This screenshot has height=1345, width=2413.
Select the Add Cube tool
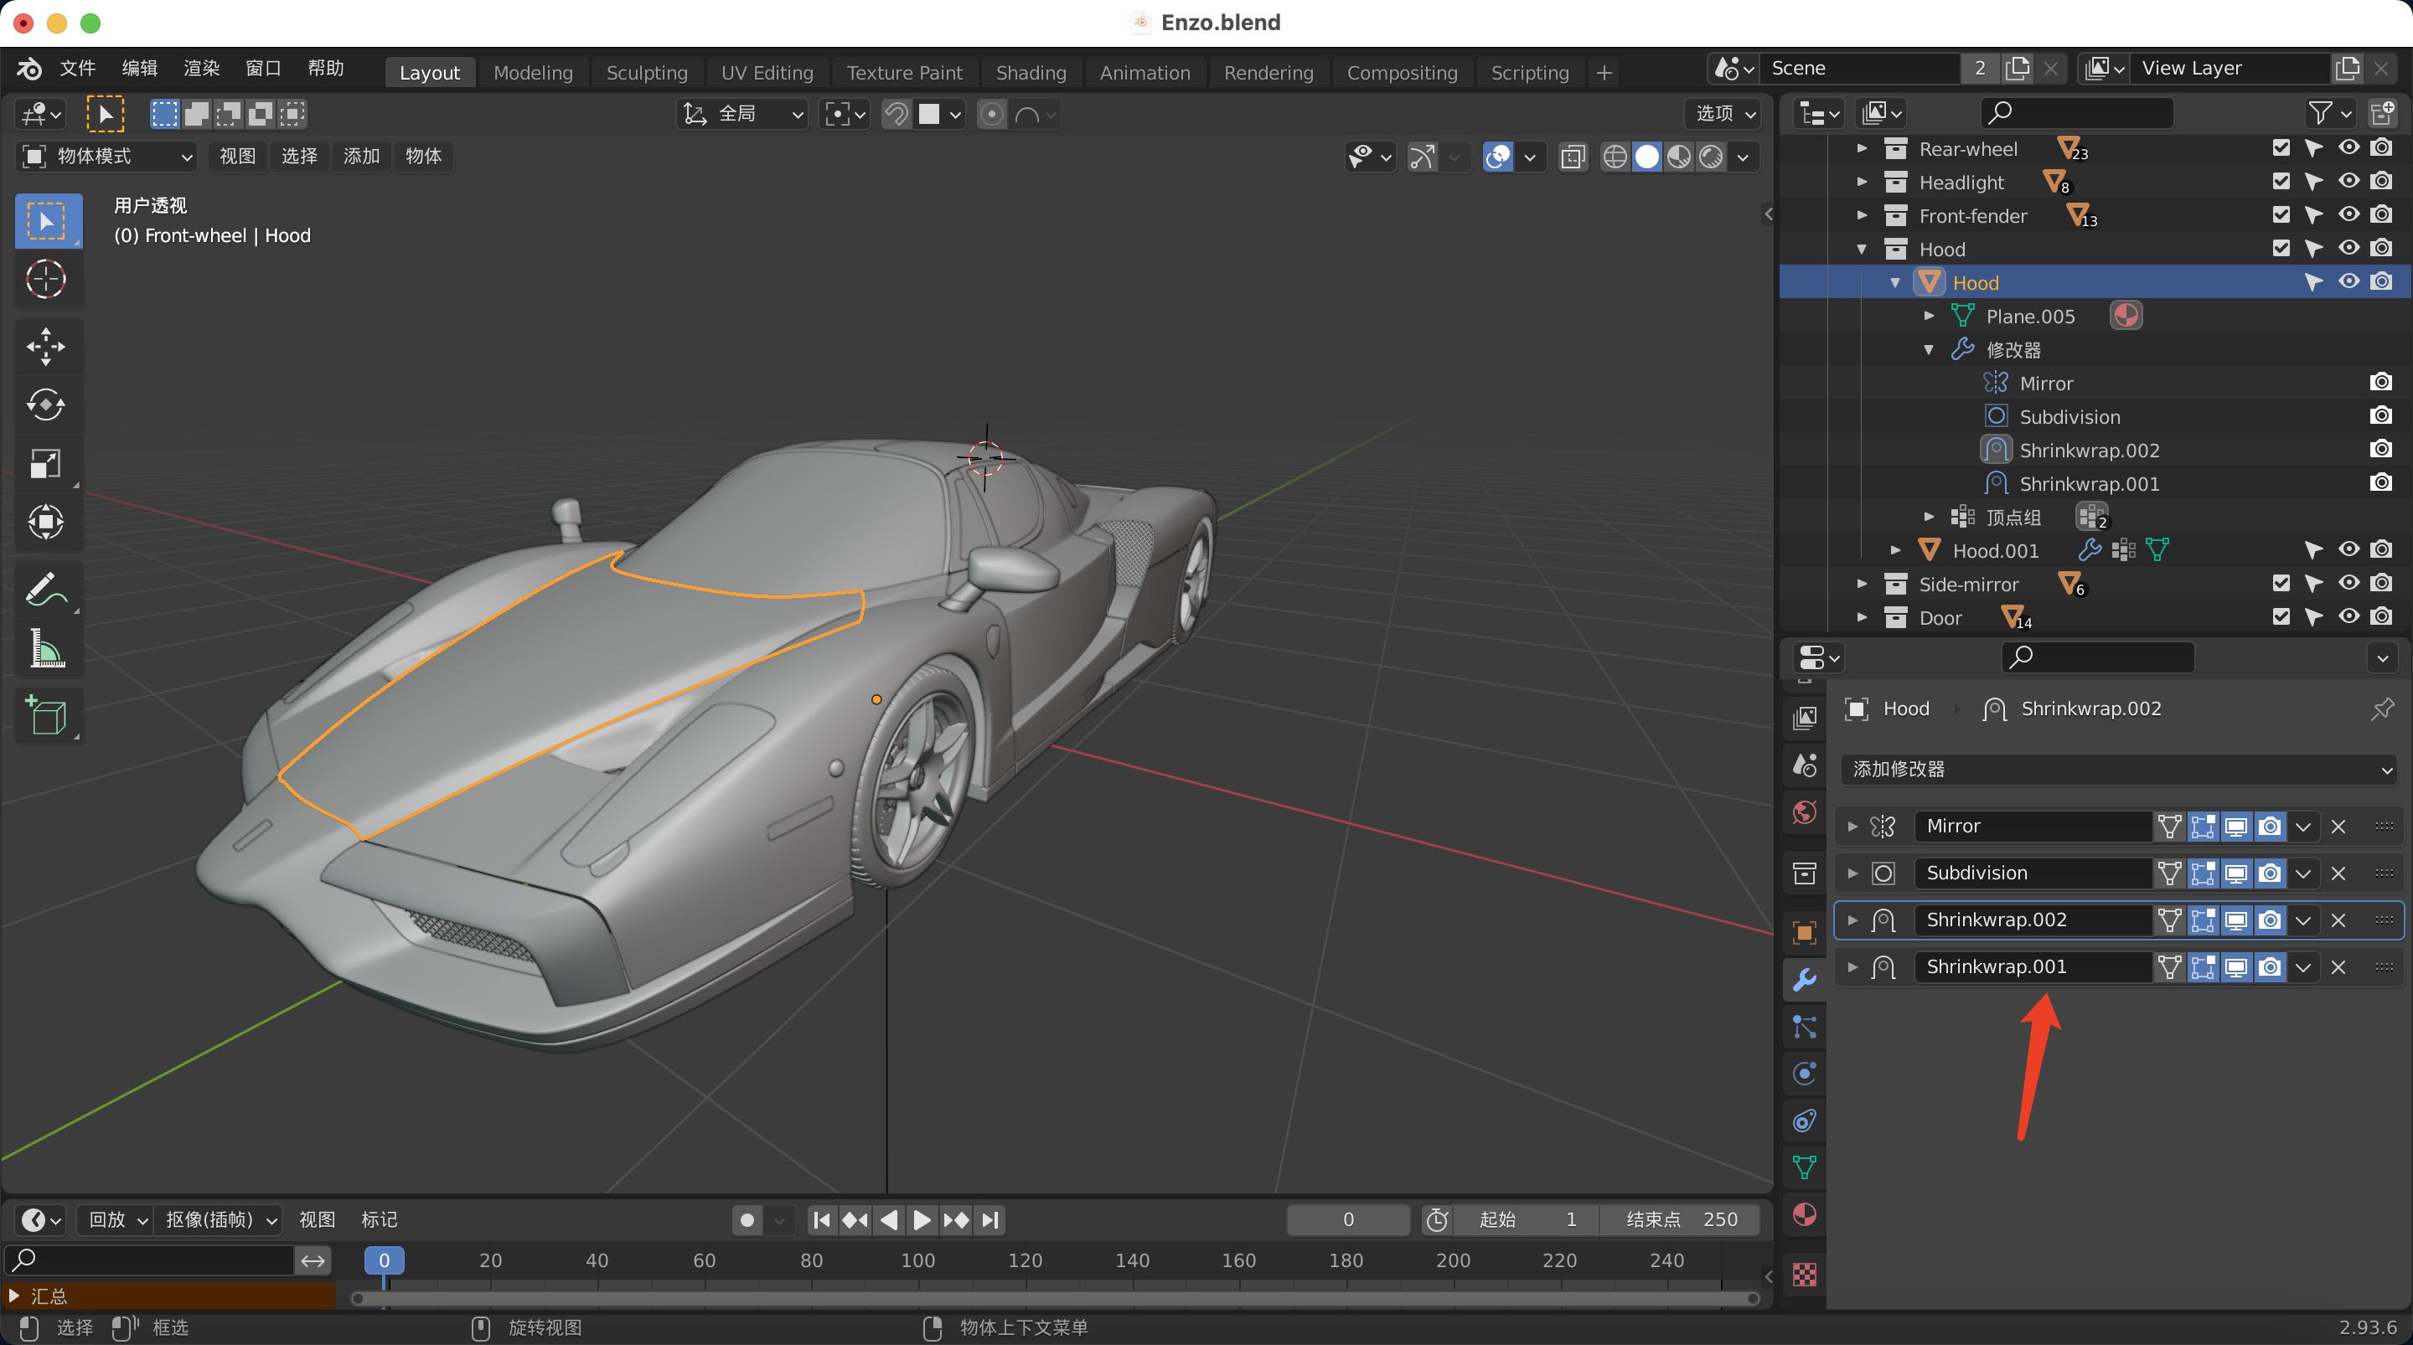(45, 717)
